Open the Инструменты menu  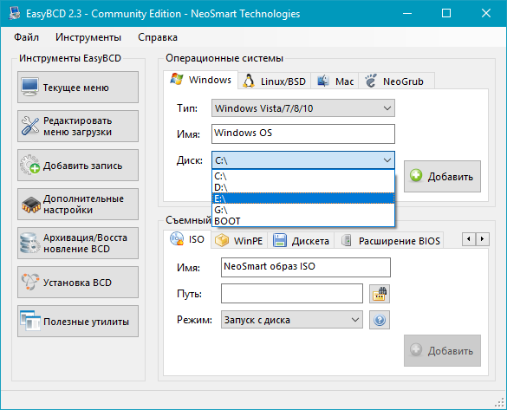[88, 37]
